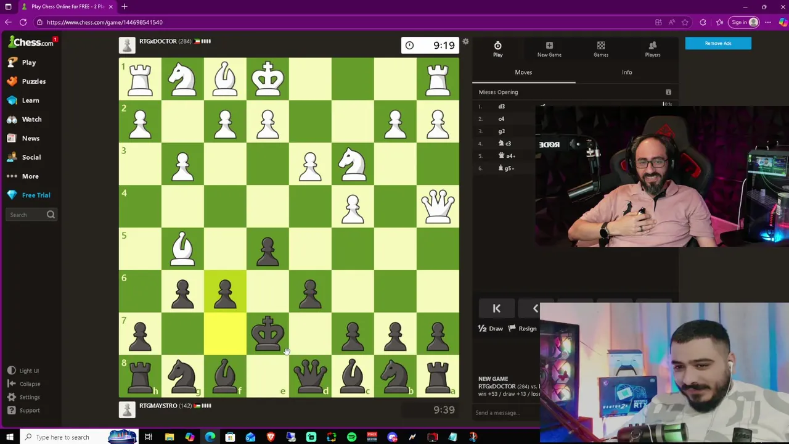This screenshot has width=789, height=444.
Task: Offer a Draw
Action: coord(491,329)
